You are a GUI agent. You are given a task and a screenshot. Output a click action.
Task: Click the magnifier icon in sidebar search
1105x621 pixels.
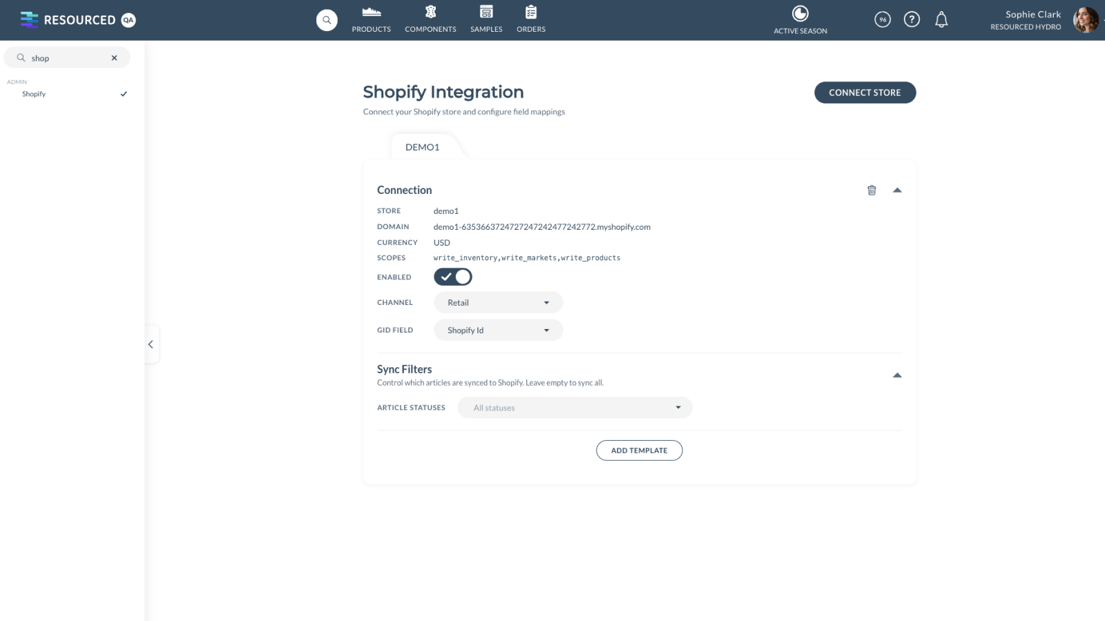(21, 58)
